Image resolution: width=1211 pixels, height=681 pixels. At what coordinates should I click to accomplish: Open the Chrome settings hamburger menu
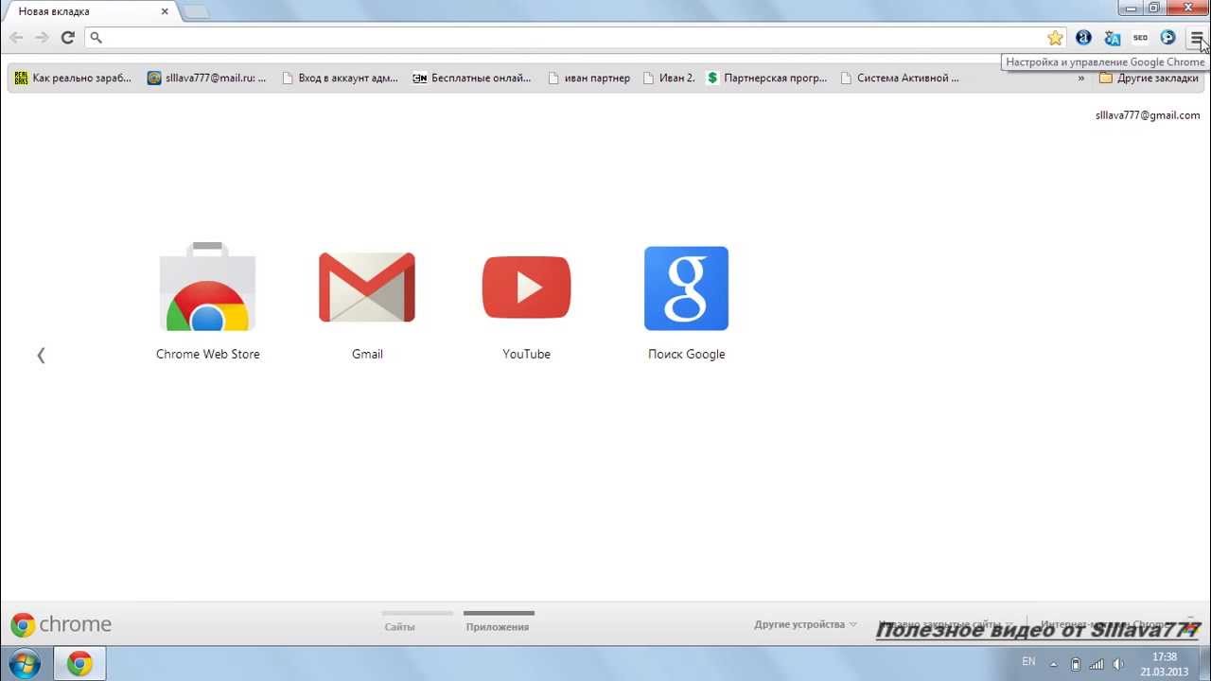click(x=1197, y=38)
